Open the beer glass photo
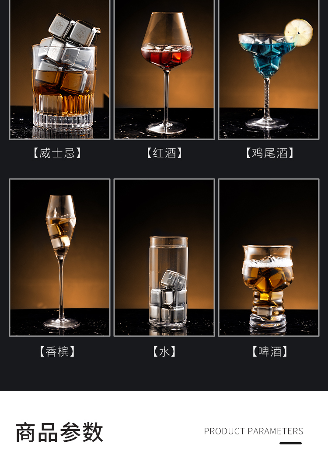 pos(269,258)
